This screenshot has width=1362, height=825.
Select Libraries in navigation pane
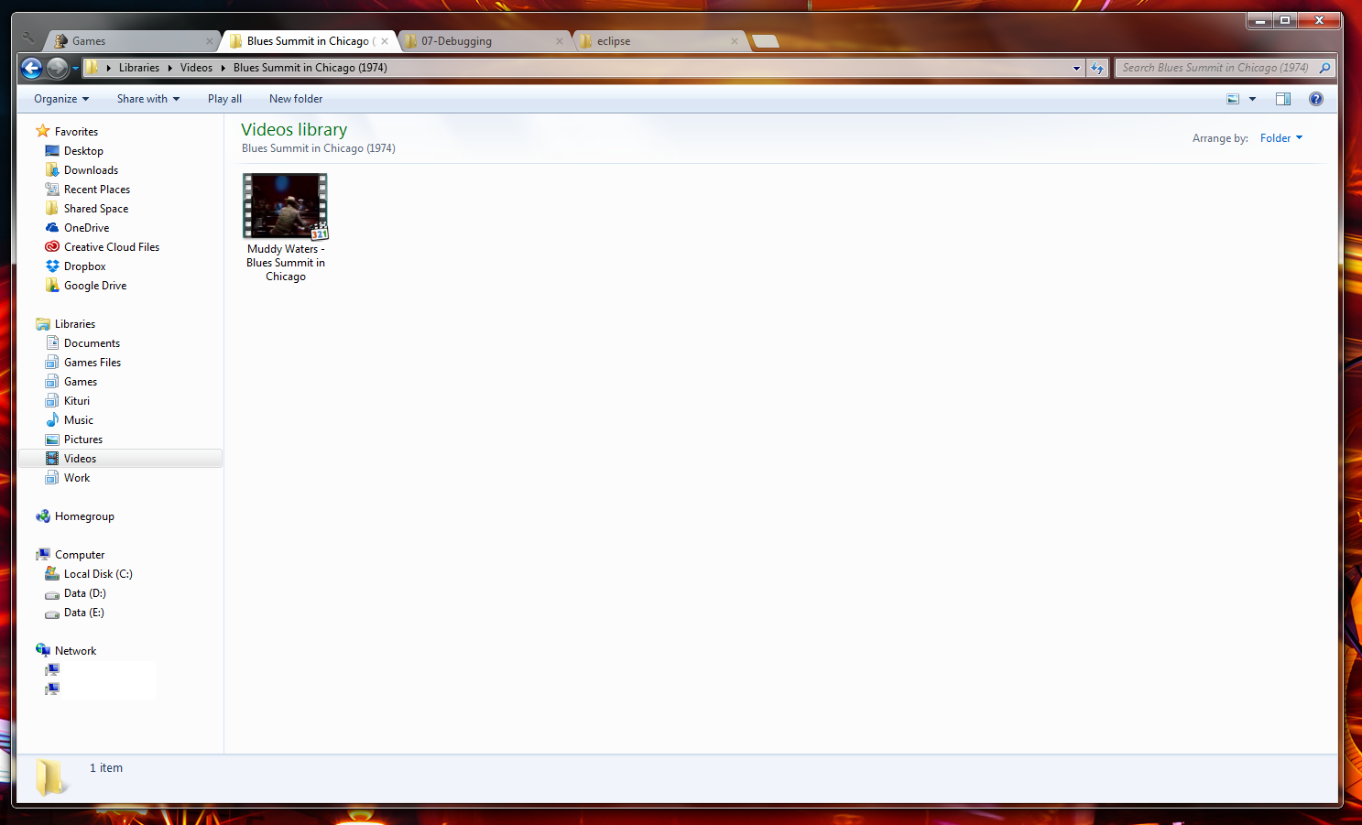[74, 324]
